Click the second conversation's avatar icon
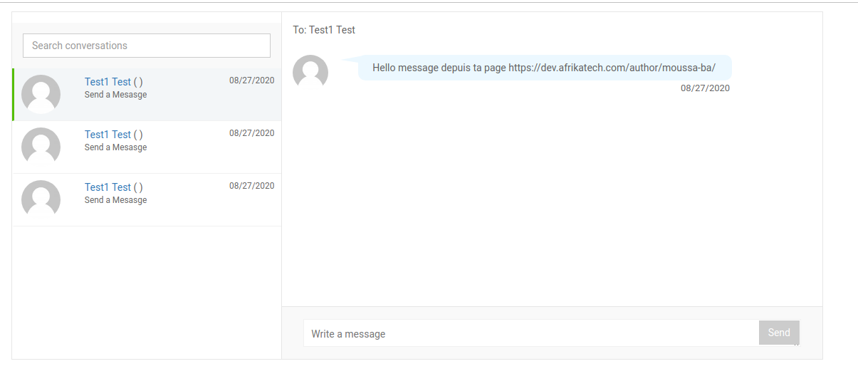The width and height of the screenshot is (858, 386). coord(41,147)
